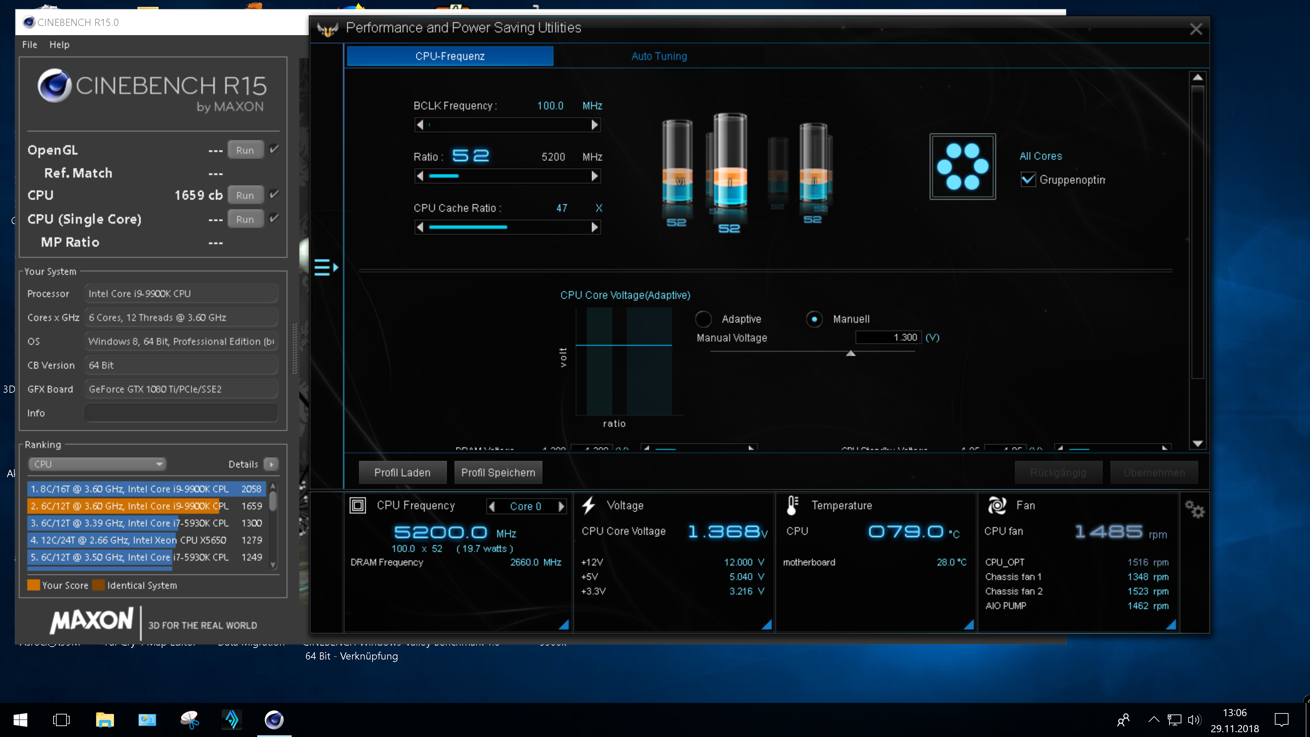The width and height of the screenshot is (1310, 737).
Task: Open the volume control in system tray
Action: [1194, 720]
